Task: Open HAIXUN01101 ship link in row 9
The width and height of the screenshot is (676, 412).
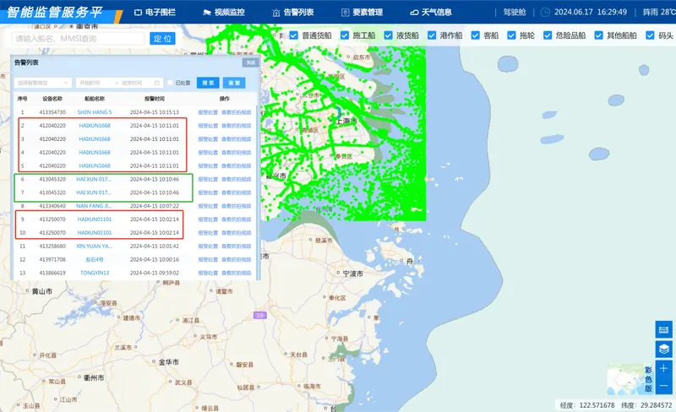Action: pyautogui.click(x=95, y=219)
